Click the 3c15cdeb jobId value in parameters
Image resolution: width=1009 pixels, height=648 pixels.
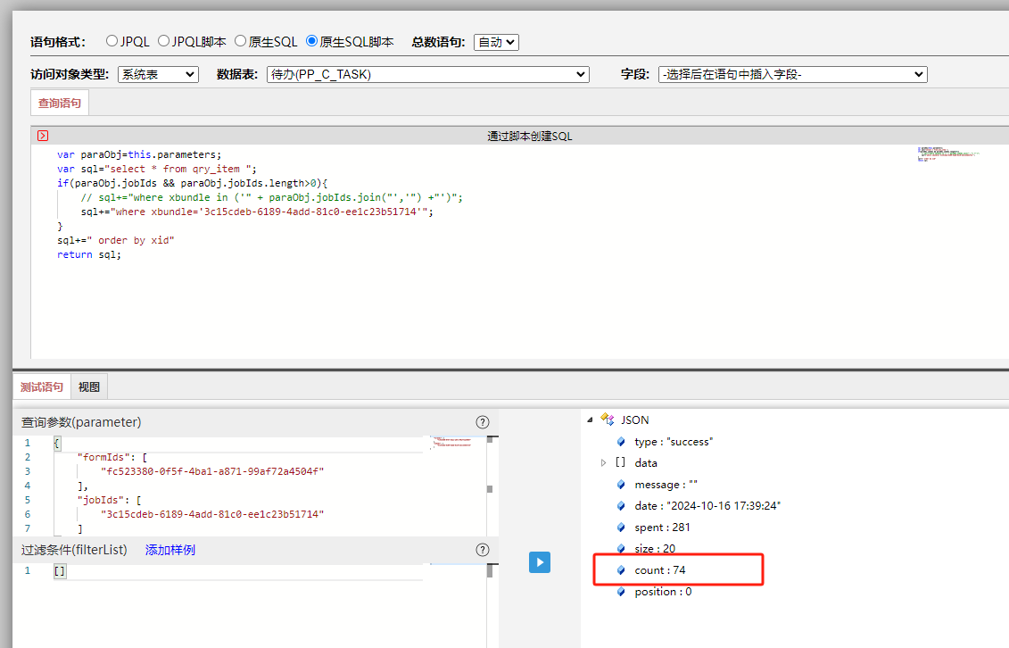coord(212,514)
